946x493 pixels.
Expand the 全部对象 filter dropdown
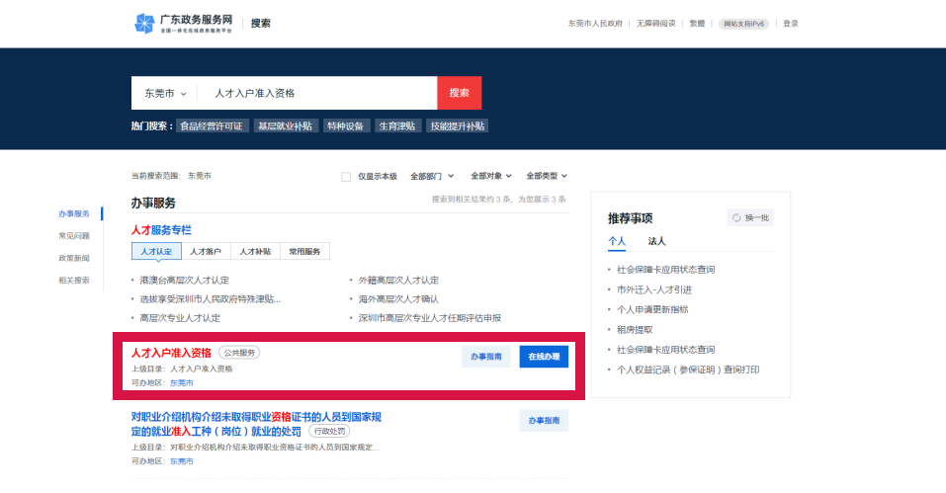pos(491,176)
